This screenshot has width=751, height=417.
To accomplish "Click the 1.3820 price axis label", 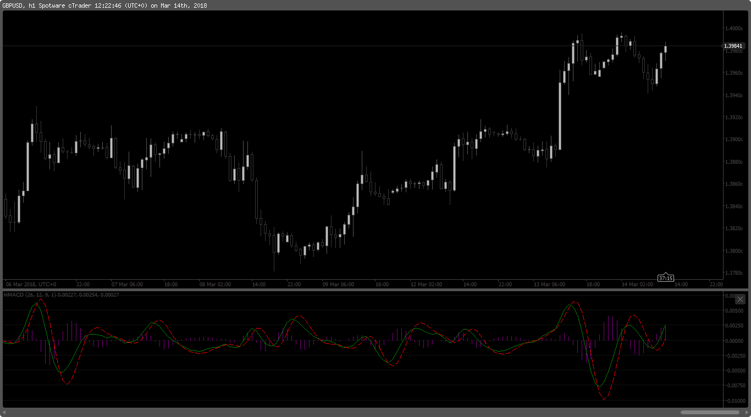I will [733, 229].
